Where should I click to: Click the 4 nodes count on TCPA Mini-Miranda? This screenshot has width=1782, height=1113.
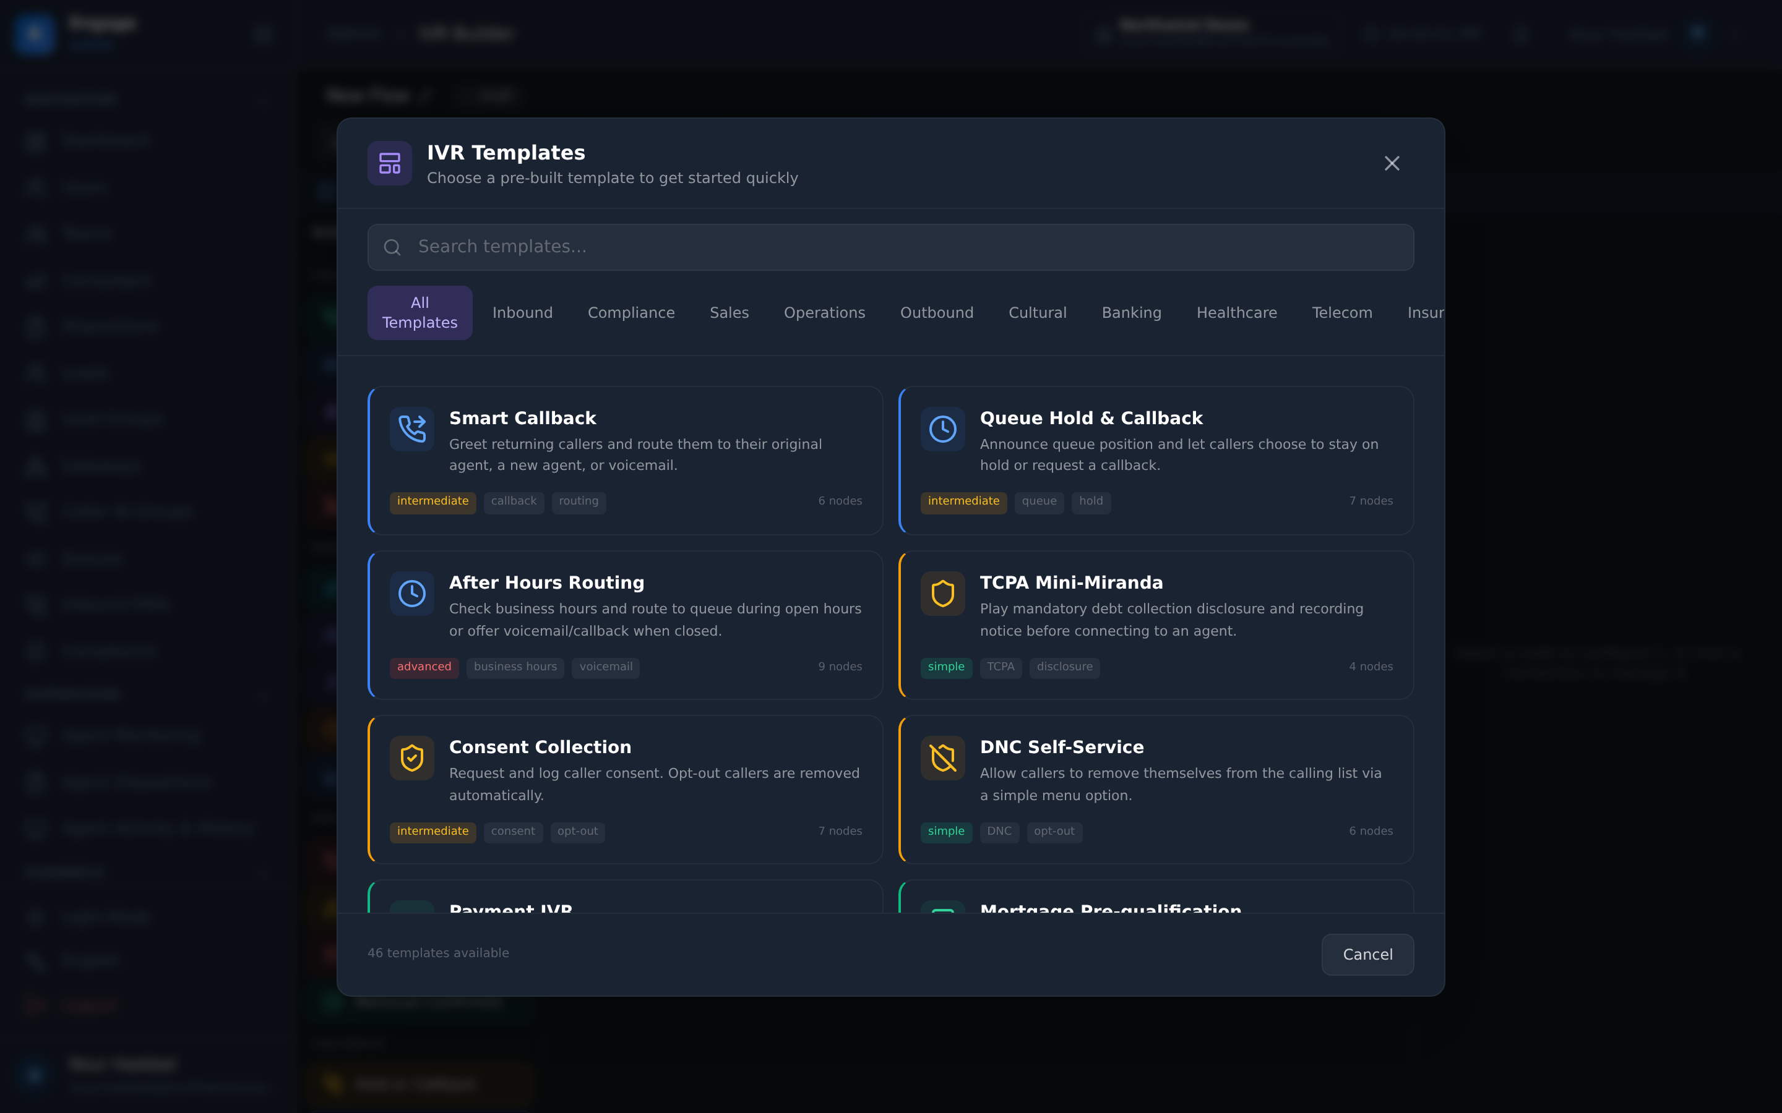click(x=1371, y=667)
